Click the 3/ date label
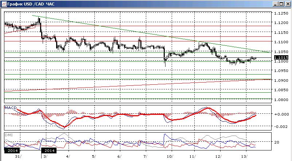 pyautogui.click(x=46, y=156)
